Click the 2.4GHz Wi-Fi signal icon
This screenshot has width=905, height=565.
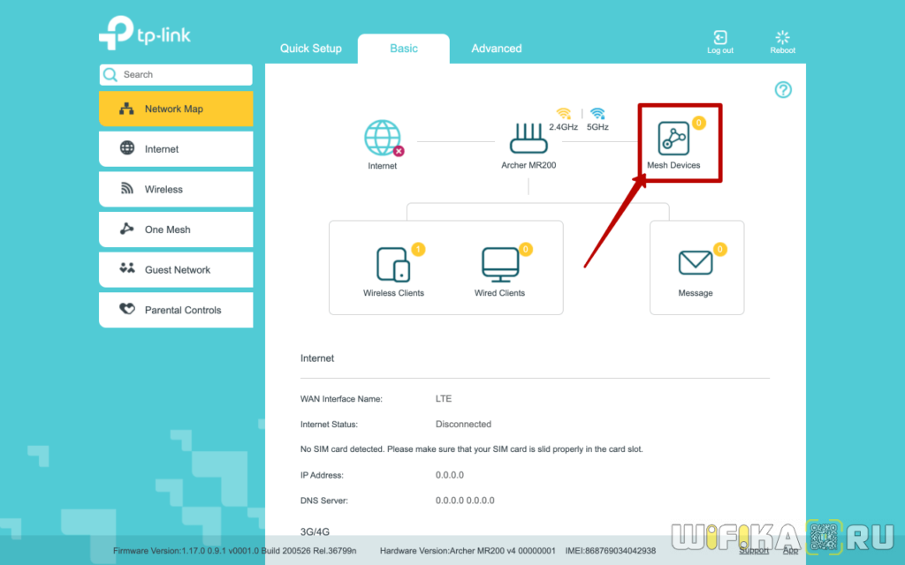[563, 113]
